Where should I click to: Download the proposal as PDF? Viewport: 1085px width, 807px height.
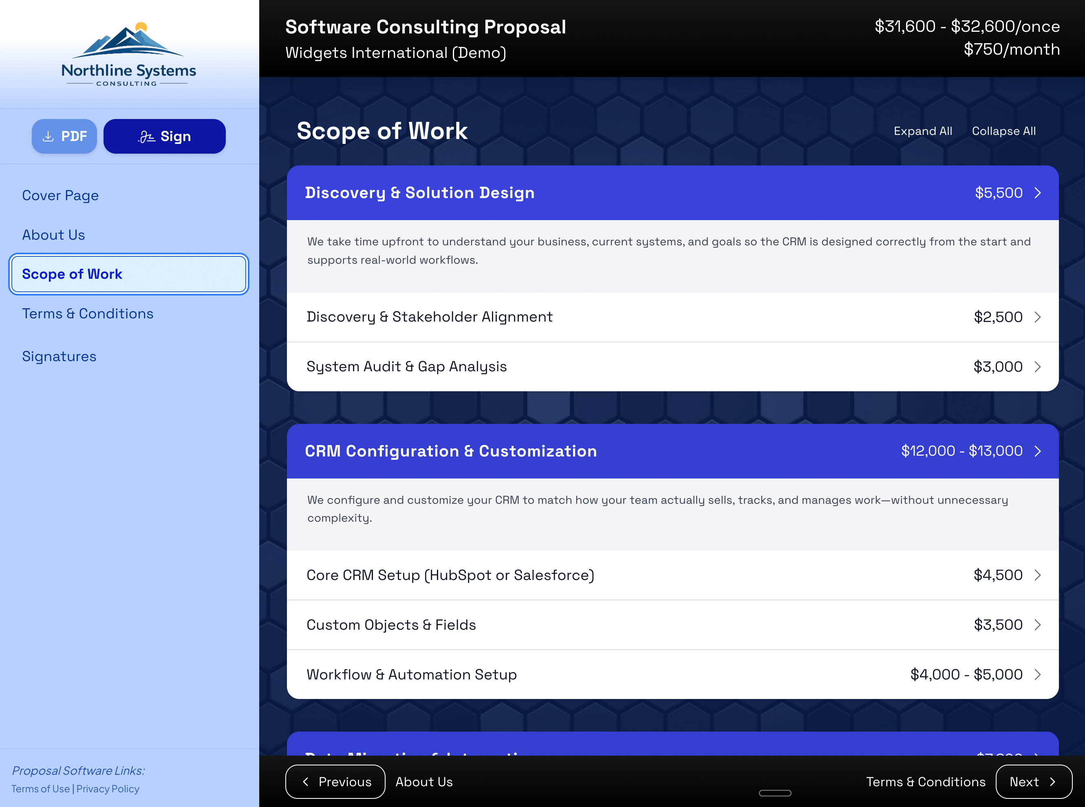click(64, 136)
